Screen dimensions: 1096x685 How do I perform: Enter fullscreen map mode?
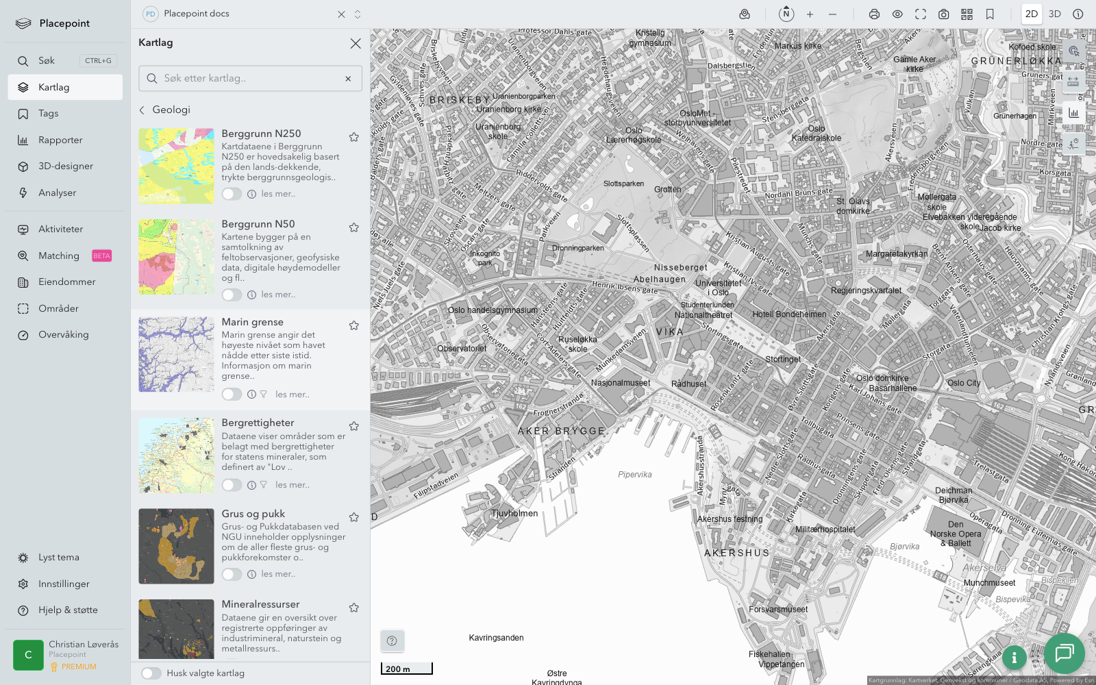921,14
